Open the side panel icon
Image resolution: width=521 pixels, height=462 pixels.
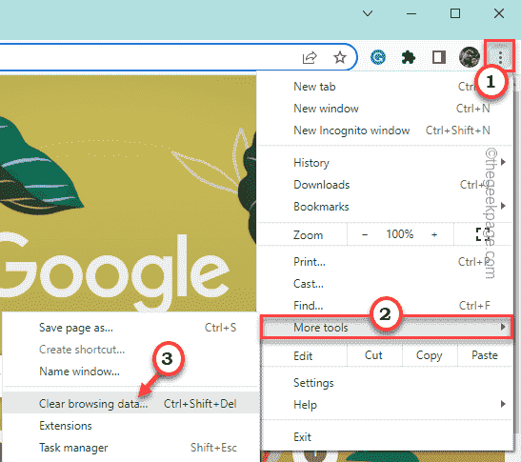438,57
